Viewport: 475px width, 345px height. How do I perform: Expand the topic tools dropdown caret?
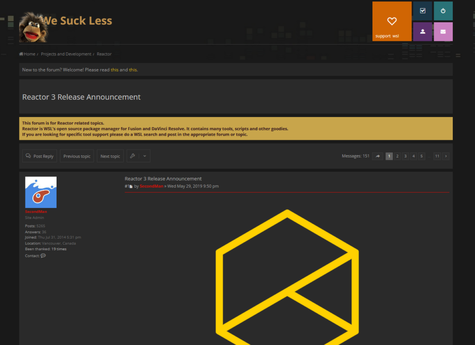tap(145, 156)
